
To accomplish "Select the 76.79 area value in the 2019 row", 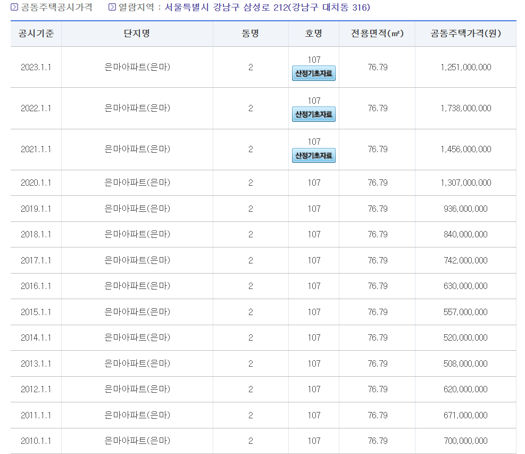I will (x=377, y=208).
